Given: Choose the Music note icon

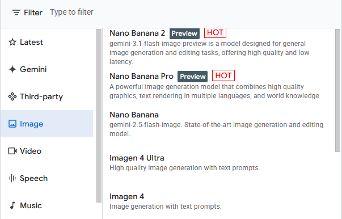Looking at the screenshot, I should pos(12,205).
